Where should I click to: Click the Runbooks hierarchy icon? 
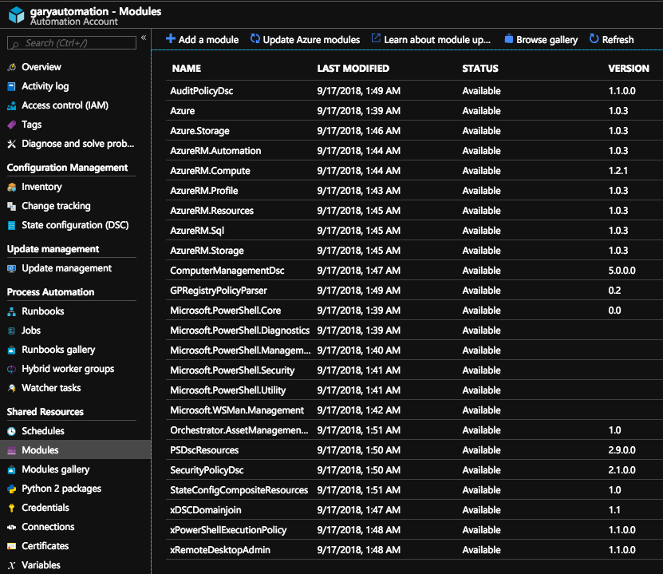12,311
